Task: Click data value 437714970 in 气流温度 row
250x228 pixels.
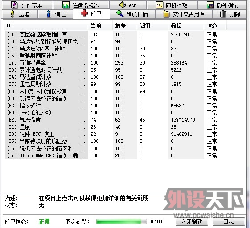Action: 183,120
